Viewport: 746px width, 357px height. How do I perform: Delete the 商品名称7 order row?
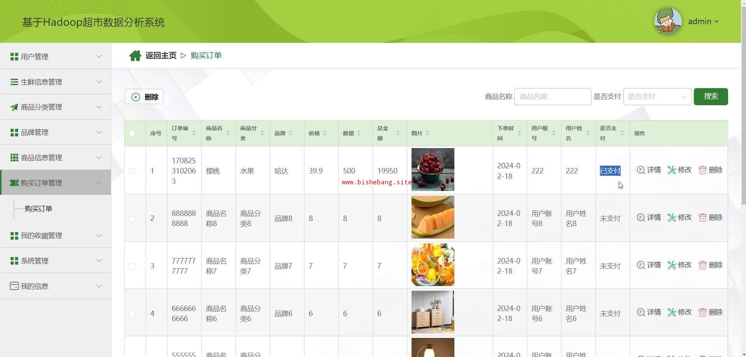(x=711, y=265)
